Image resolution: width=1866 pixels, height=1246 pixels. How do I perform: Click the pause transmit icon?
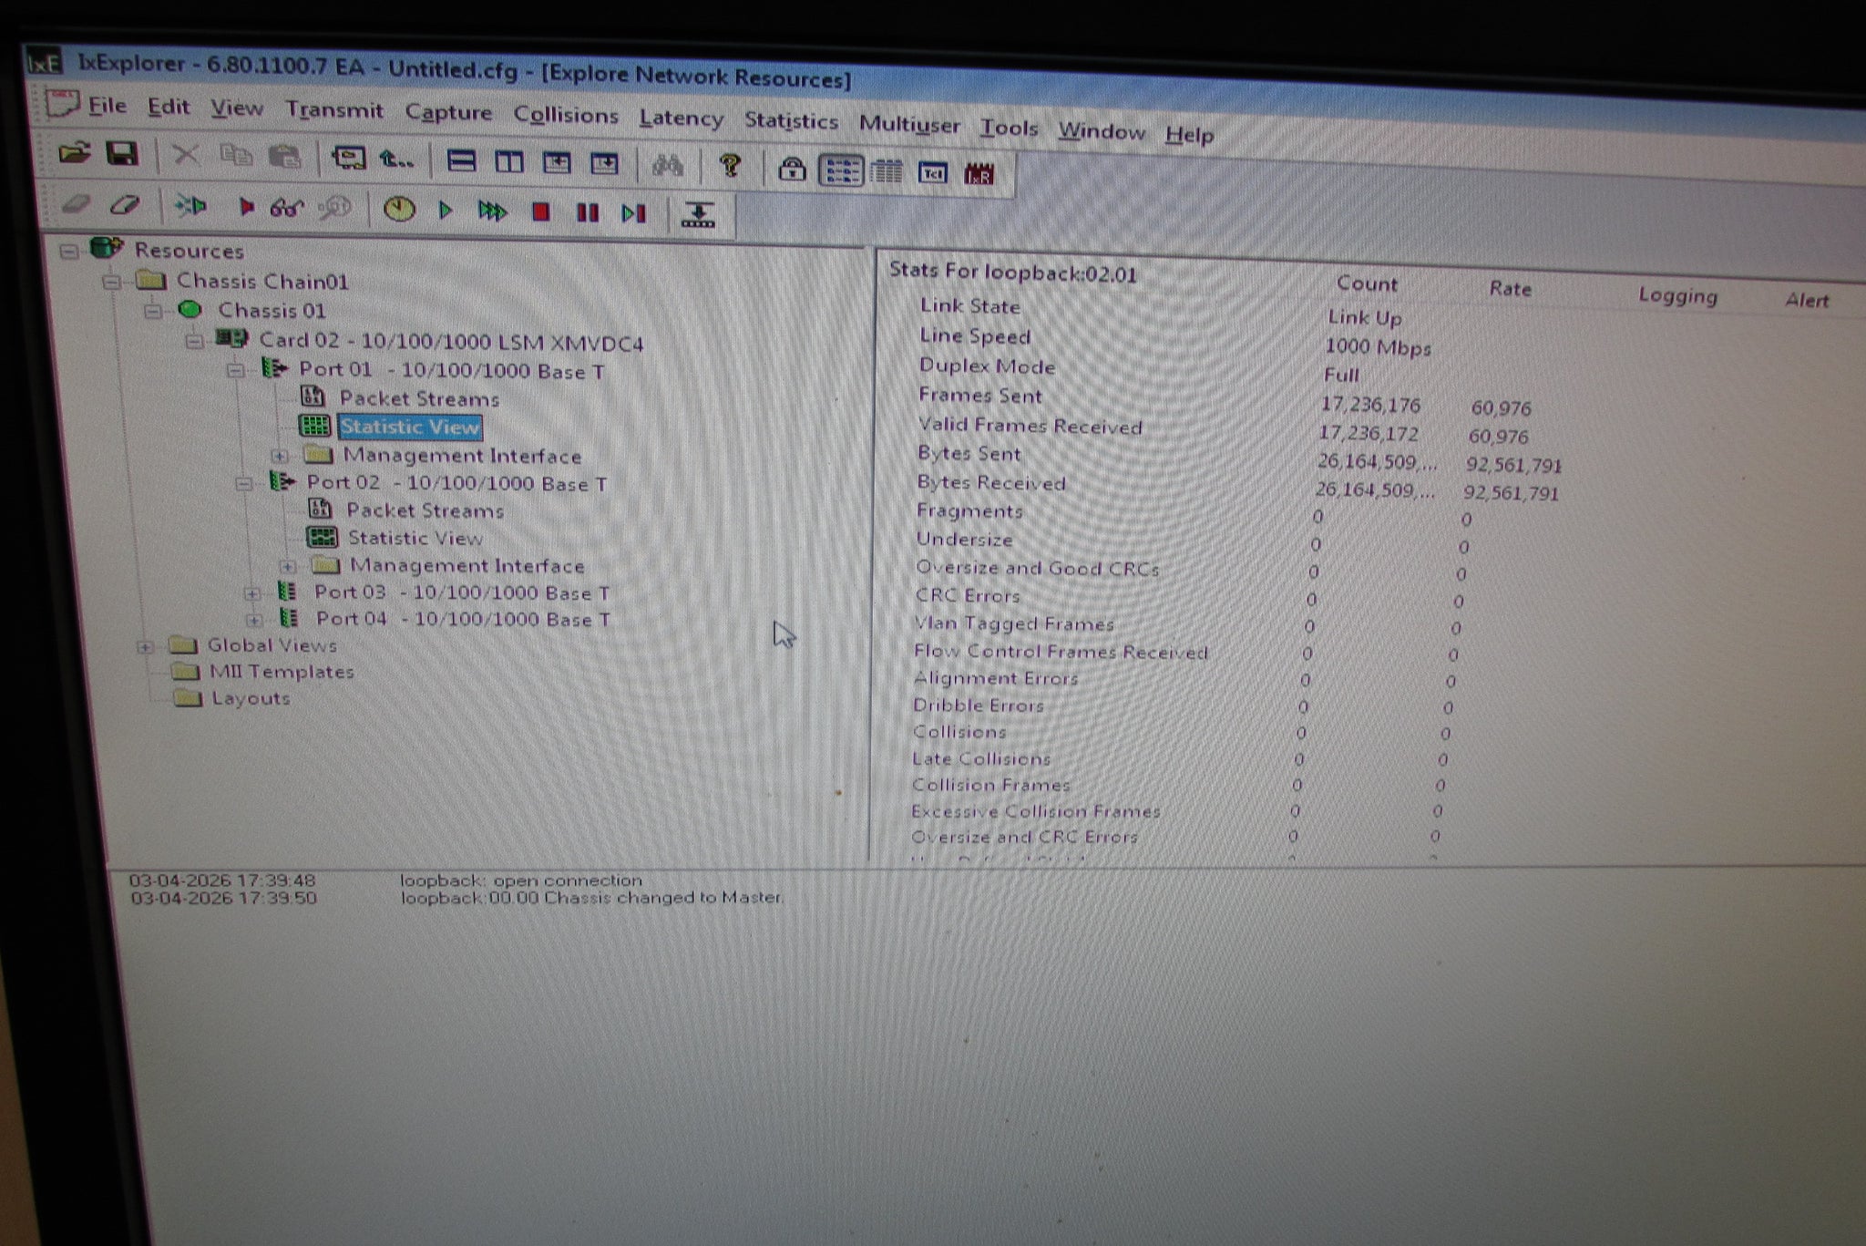pos(588,213)
